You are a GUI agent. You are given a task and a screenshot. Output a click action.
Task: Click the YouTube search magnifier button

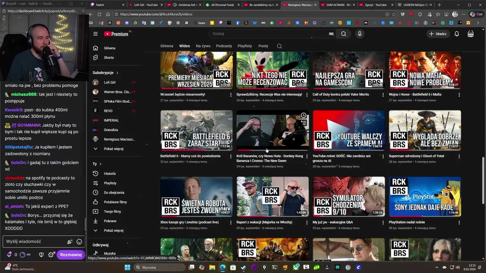[343, 34]
